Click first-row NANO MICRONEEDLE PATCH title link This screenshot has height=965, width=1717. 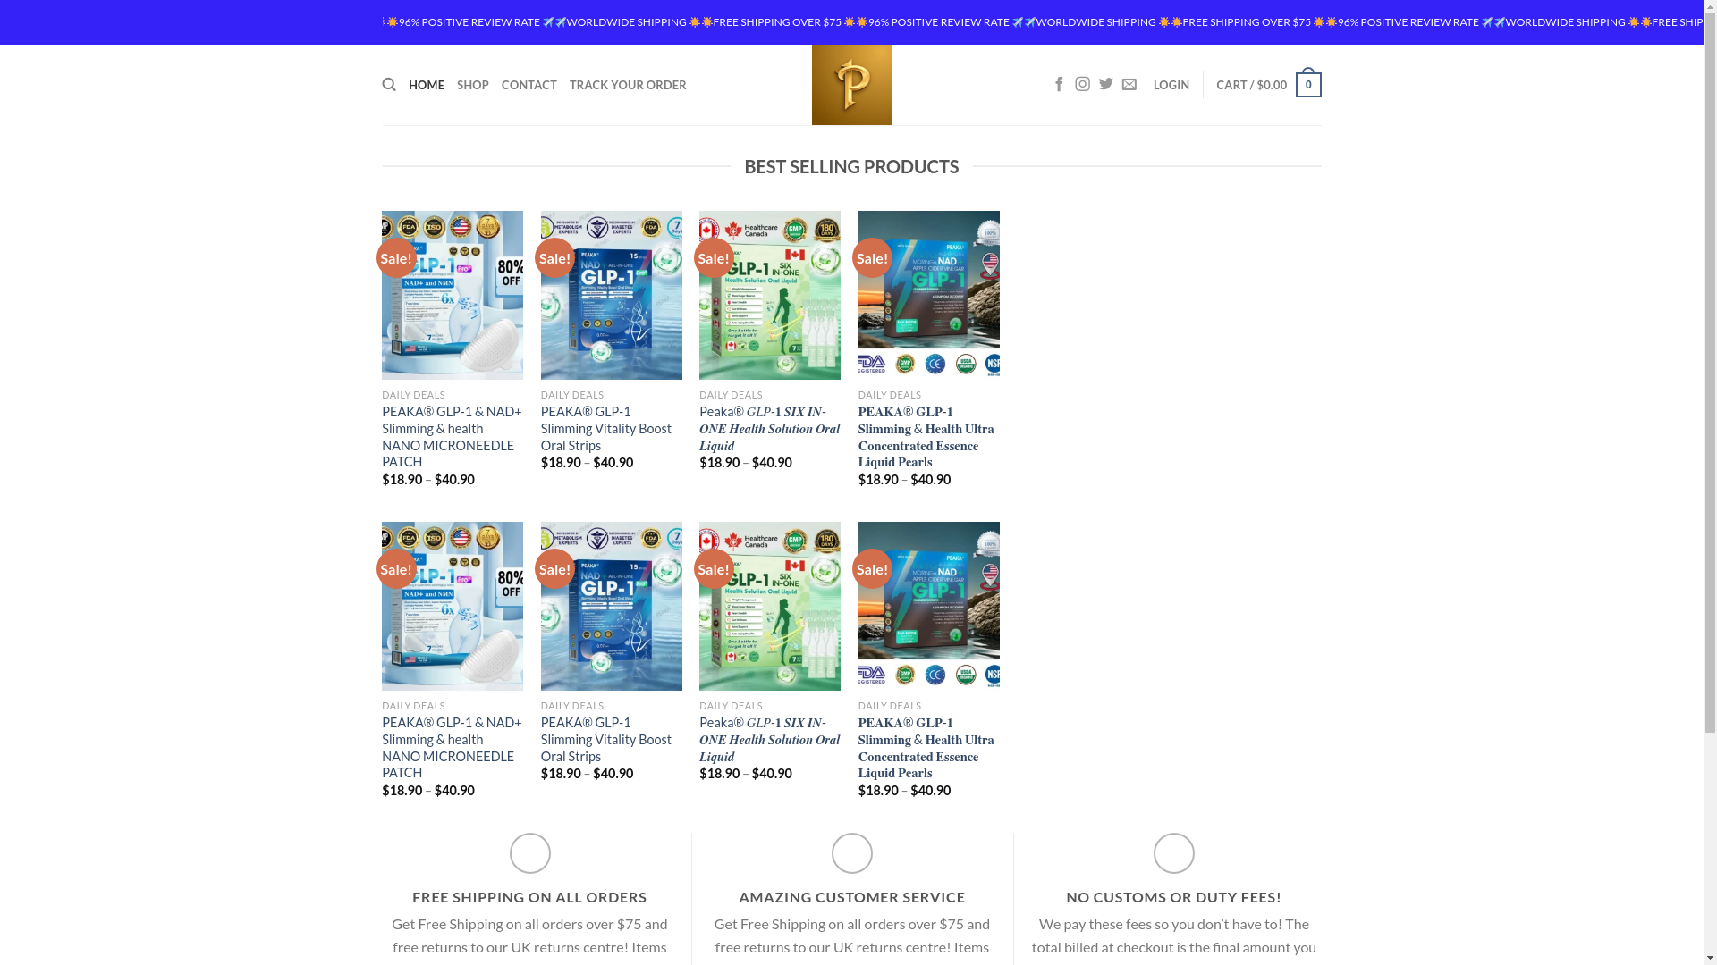(452, 437)
